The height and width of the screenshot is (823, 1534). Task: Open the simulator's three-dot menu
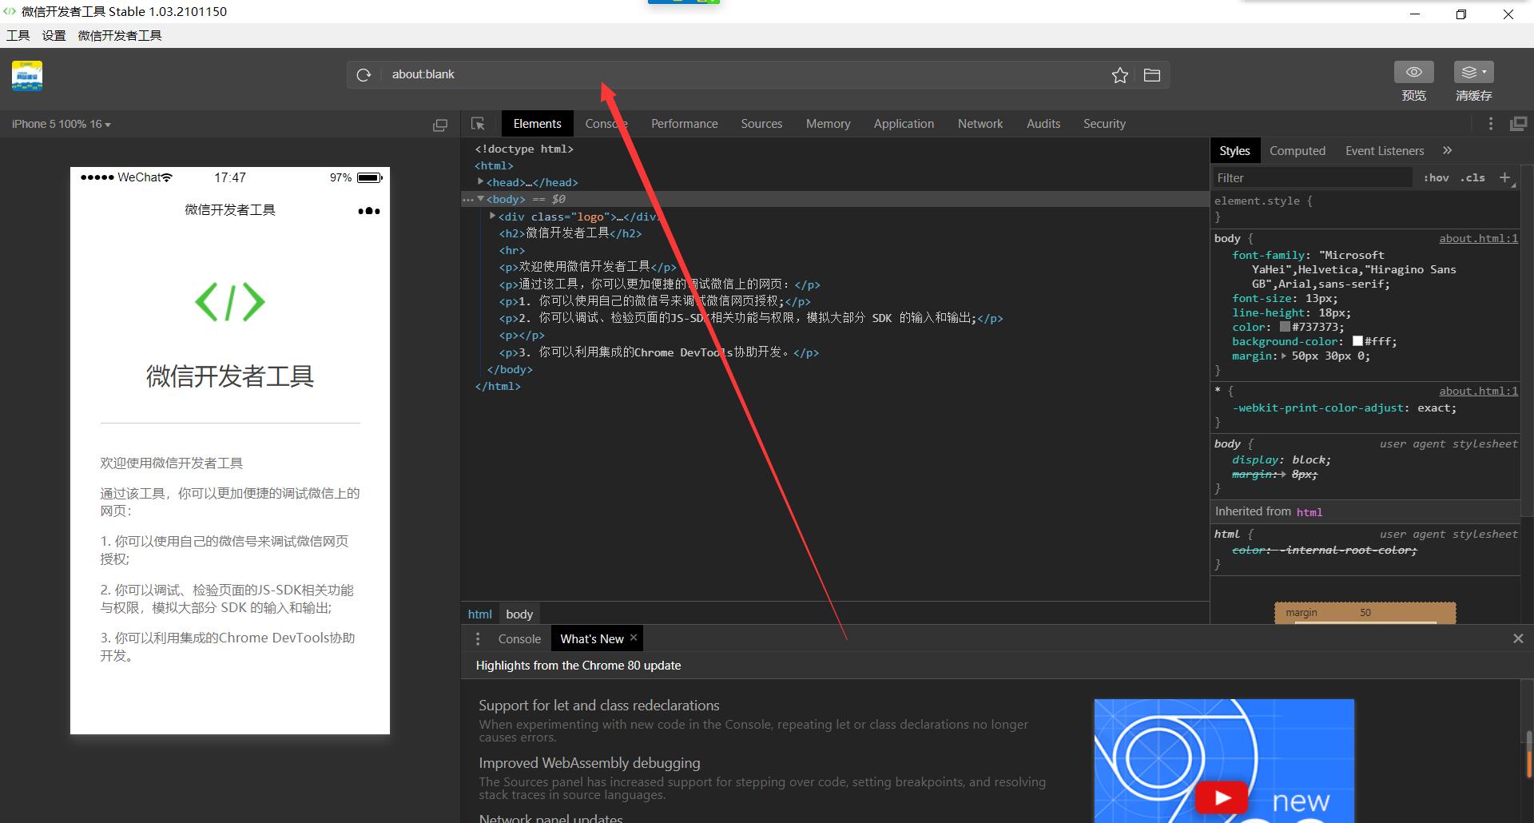[368, 211]
